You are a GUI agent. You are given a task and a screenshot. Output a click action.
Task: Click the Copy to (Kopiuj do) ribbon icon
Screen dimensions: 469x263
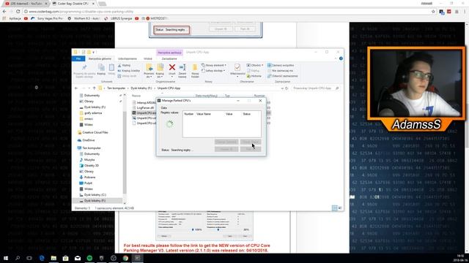tap(160, 67)
